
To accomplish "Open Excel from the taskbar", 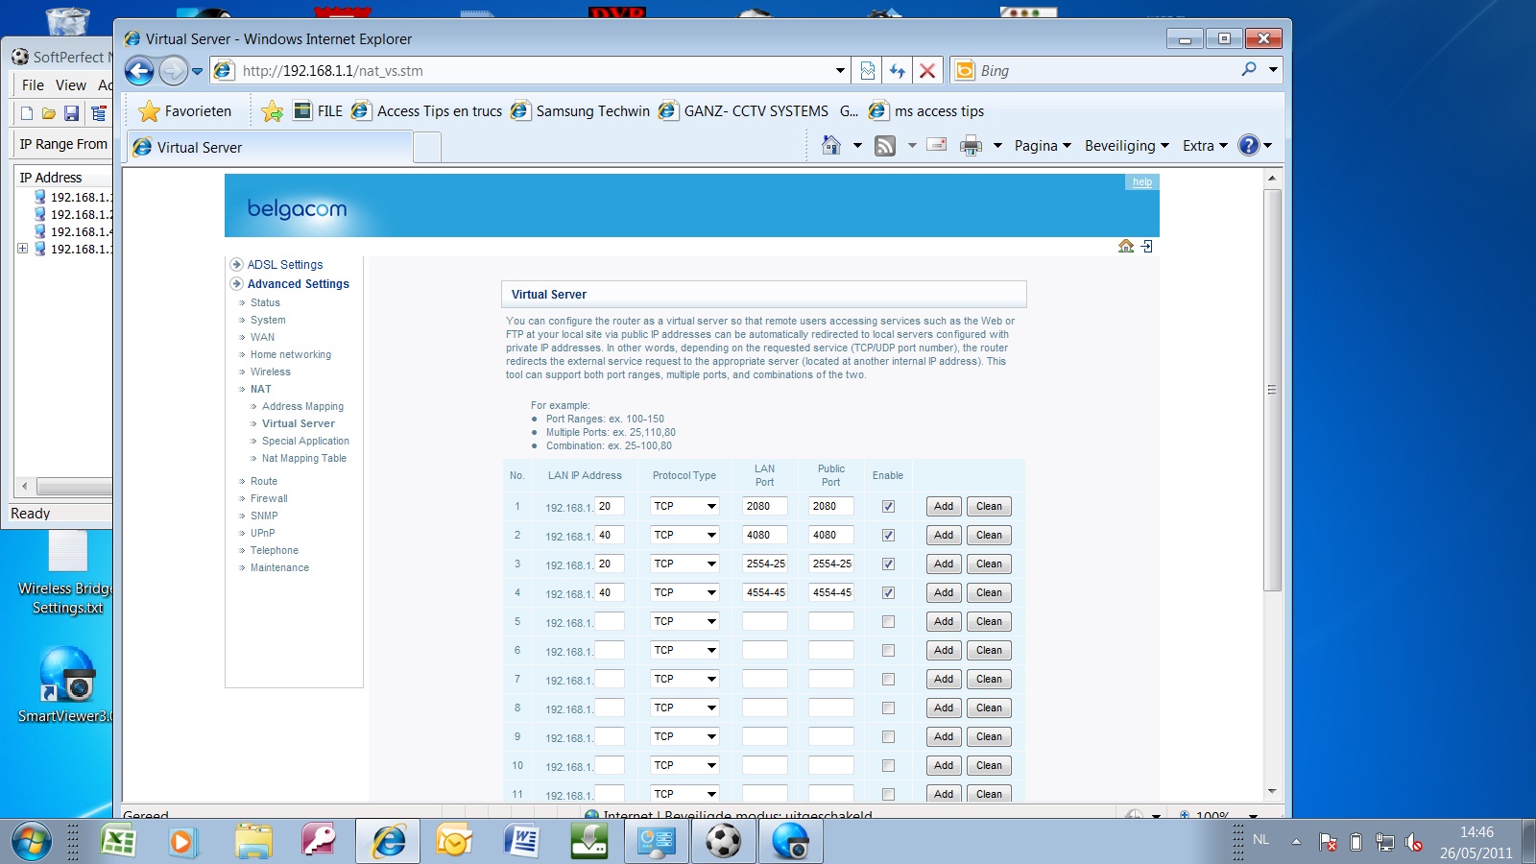I will click(118, 842).
